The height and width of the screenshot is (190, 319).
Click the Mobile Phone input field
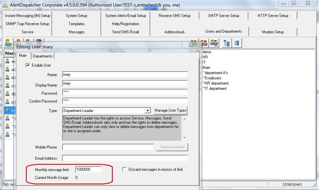pyautogui.click(x=108, y=147)
